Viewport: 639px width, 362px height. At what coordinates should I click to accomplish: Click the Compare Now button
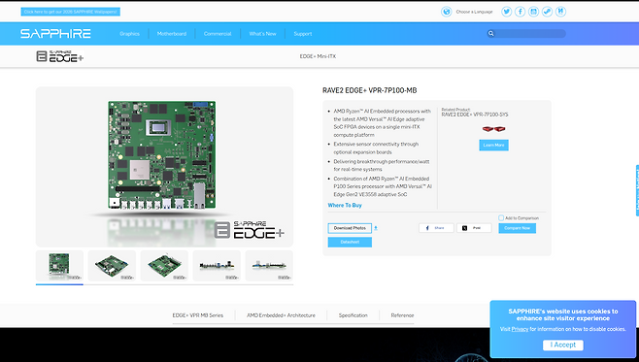[x=518, y=228]
